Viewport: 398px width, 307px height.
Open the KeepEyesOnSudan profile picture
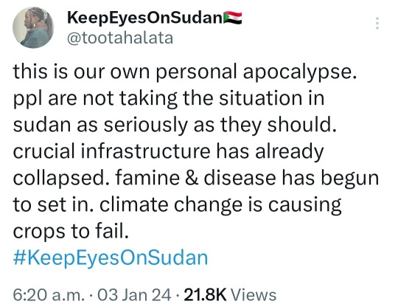coord(33,27)
